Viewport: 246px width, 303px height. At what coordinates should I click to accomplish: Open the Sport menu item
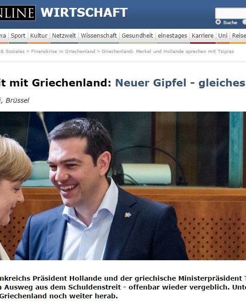[18, 36]
